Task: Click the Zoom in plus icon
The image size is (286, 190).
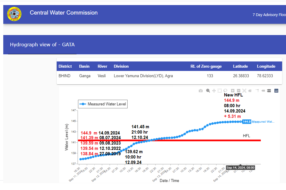Action: 233,91
